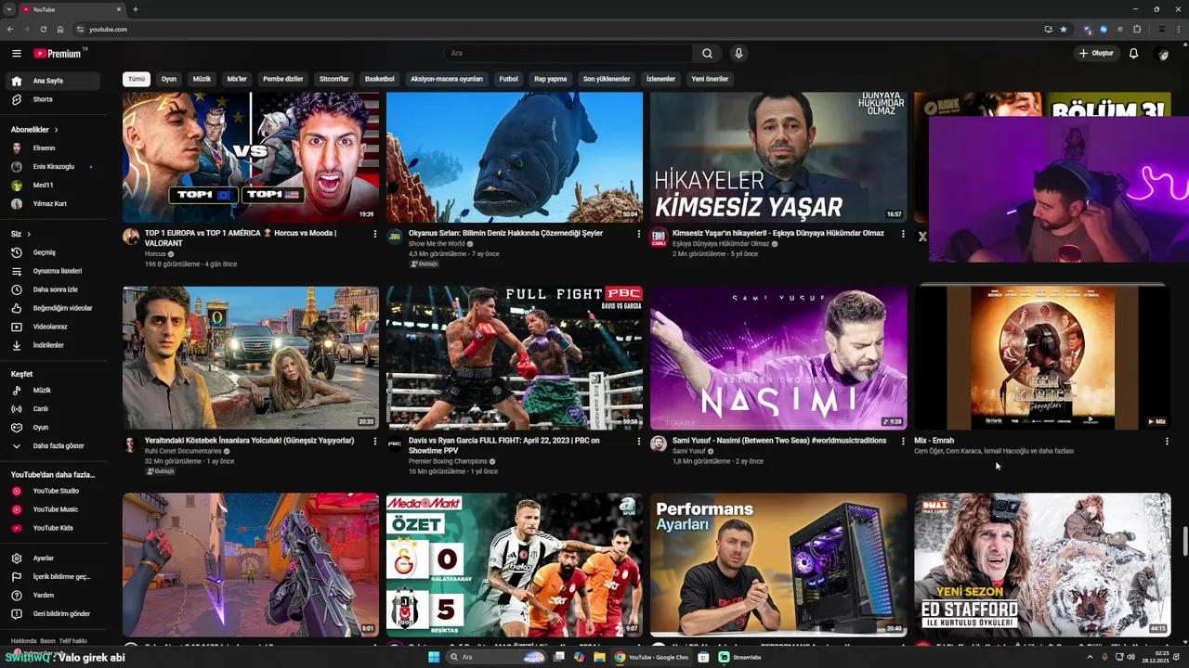Open İndirilenler downloads

[52, 345]
